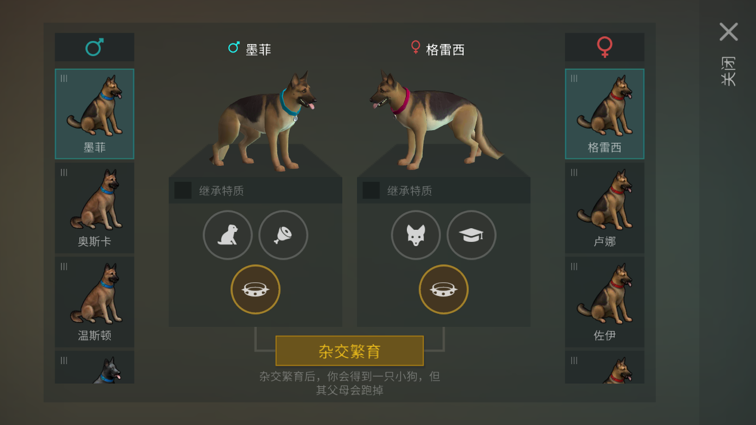Select 格雷西's spiked collar trait icon
The width and height of the screenshot is (756, 425).
[x=444, y=290]
